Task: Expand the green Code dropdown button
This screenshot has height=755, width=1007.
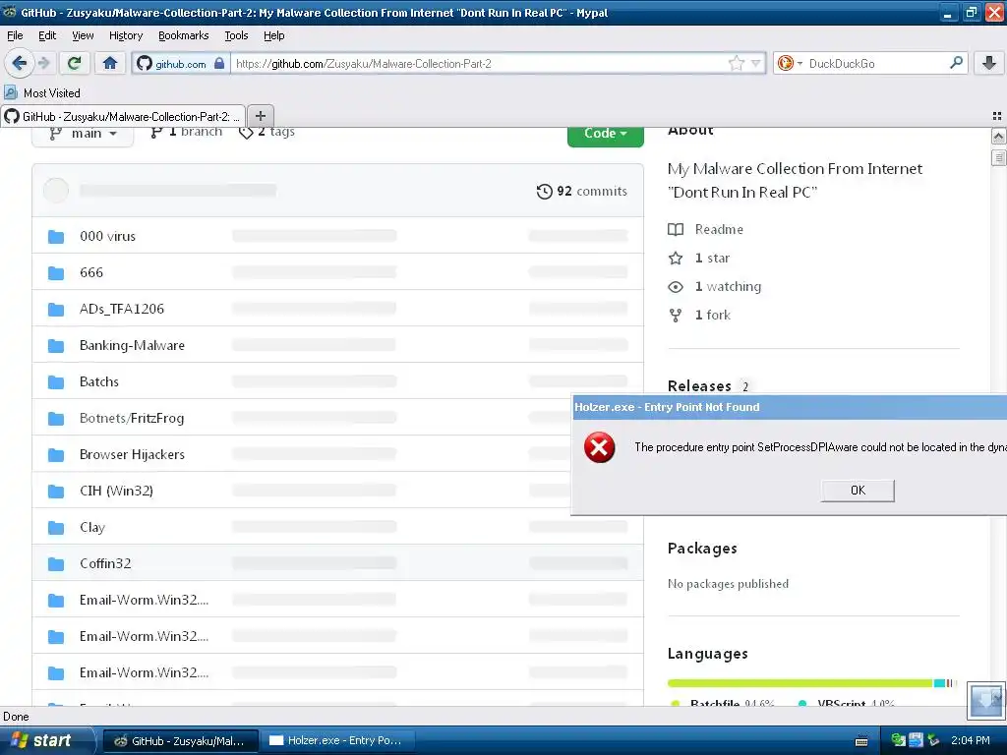Action: click(605, 134)
